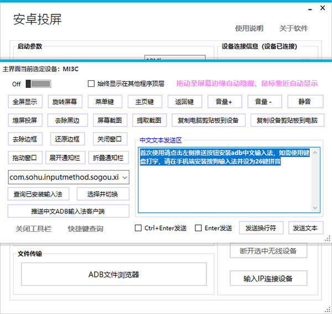The width and height of the screenshot is (332, 314).
Task: Open the ADB文件浏览器
Action: pyautogui.click(x=113, y=274)
